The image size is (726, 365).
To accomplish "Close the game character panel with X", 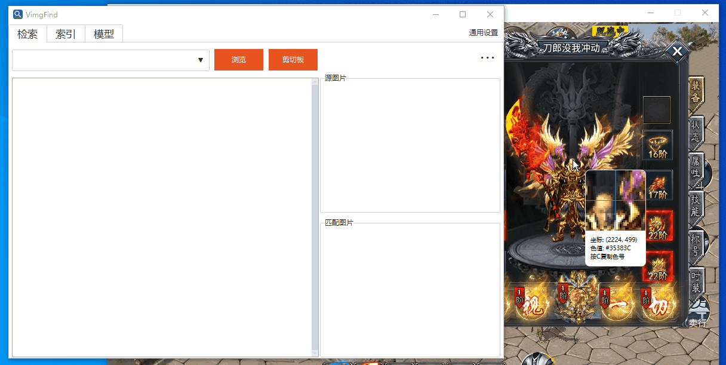I will point(677,52).
